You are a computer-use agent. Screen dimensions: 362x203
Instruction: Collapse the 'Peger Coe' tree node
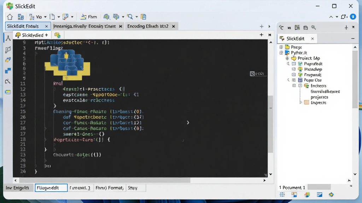[x=288, y=80]
